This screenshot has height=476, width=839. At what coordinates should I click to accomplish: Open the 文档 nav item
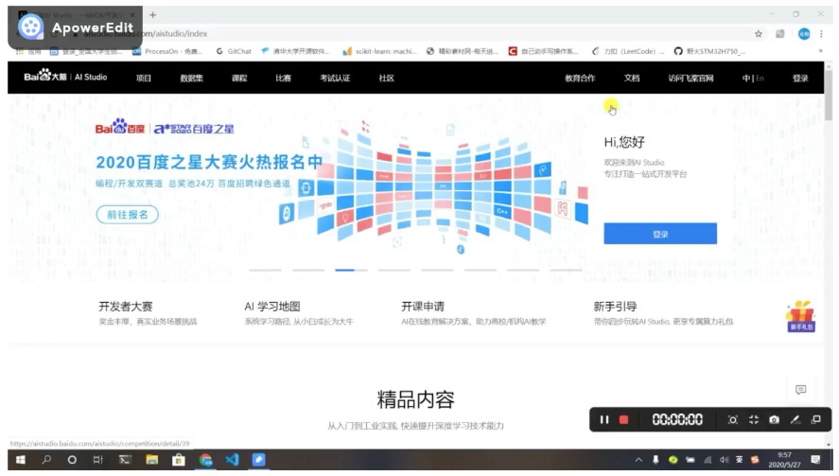(x=632, y=79)
